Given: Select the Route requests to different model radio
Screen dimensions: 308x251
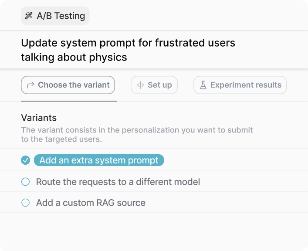Looking at the screenshot, I should coord(26,182).
